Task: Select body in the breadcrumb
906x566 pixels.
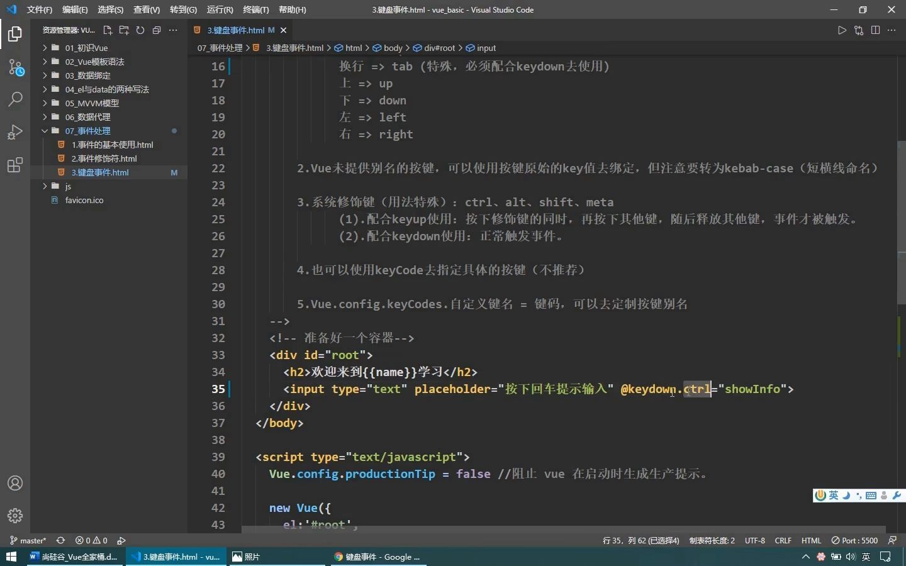Action: 393,48
